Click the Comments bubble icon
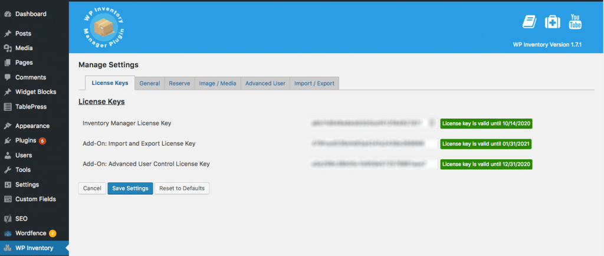 tap(7, 77)
